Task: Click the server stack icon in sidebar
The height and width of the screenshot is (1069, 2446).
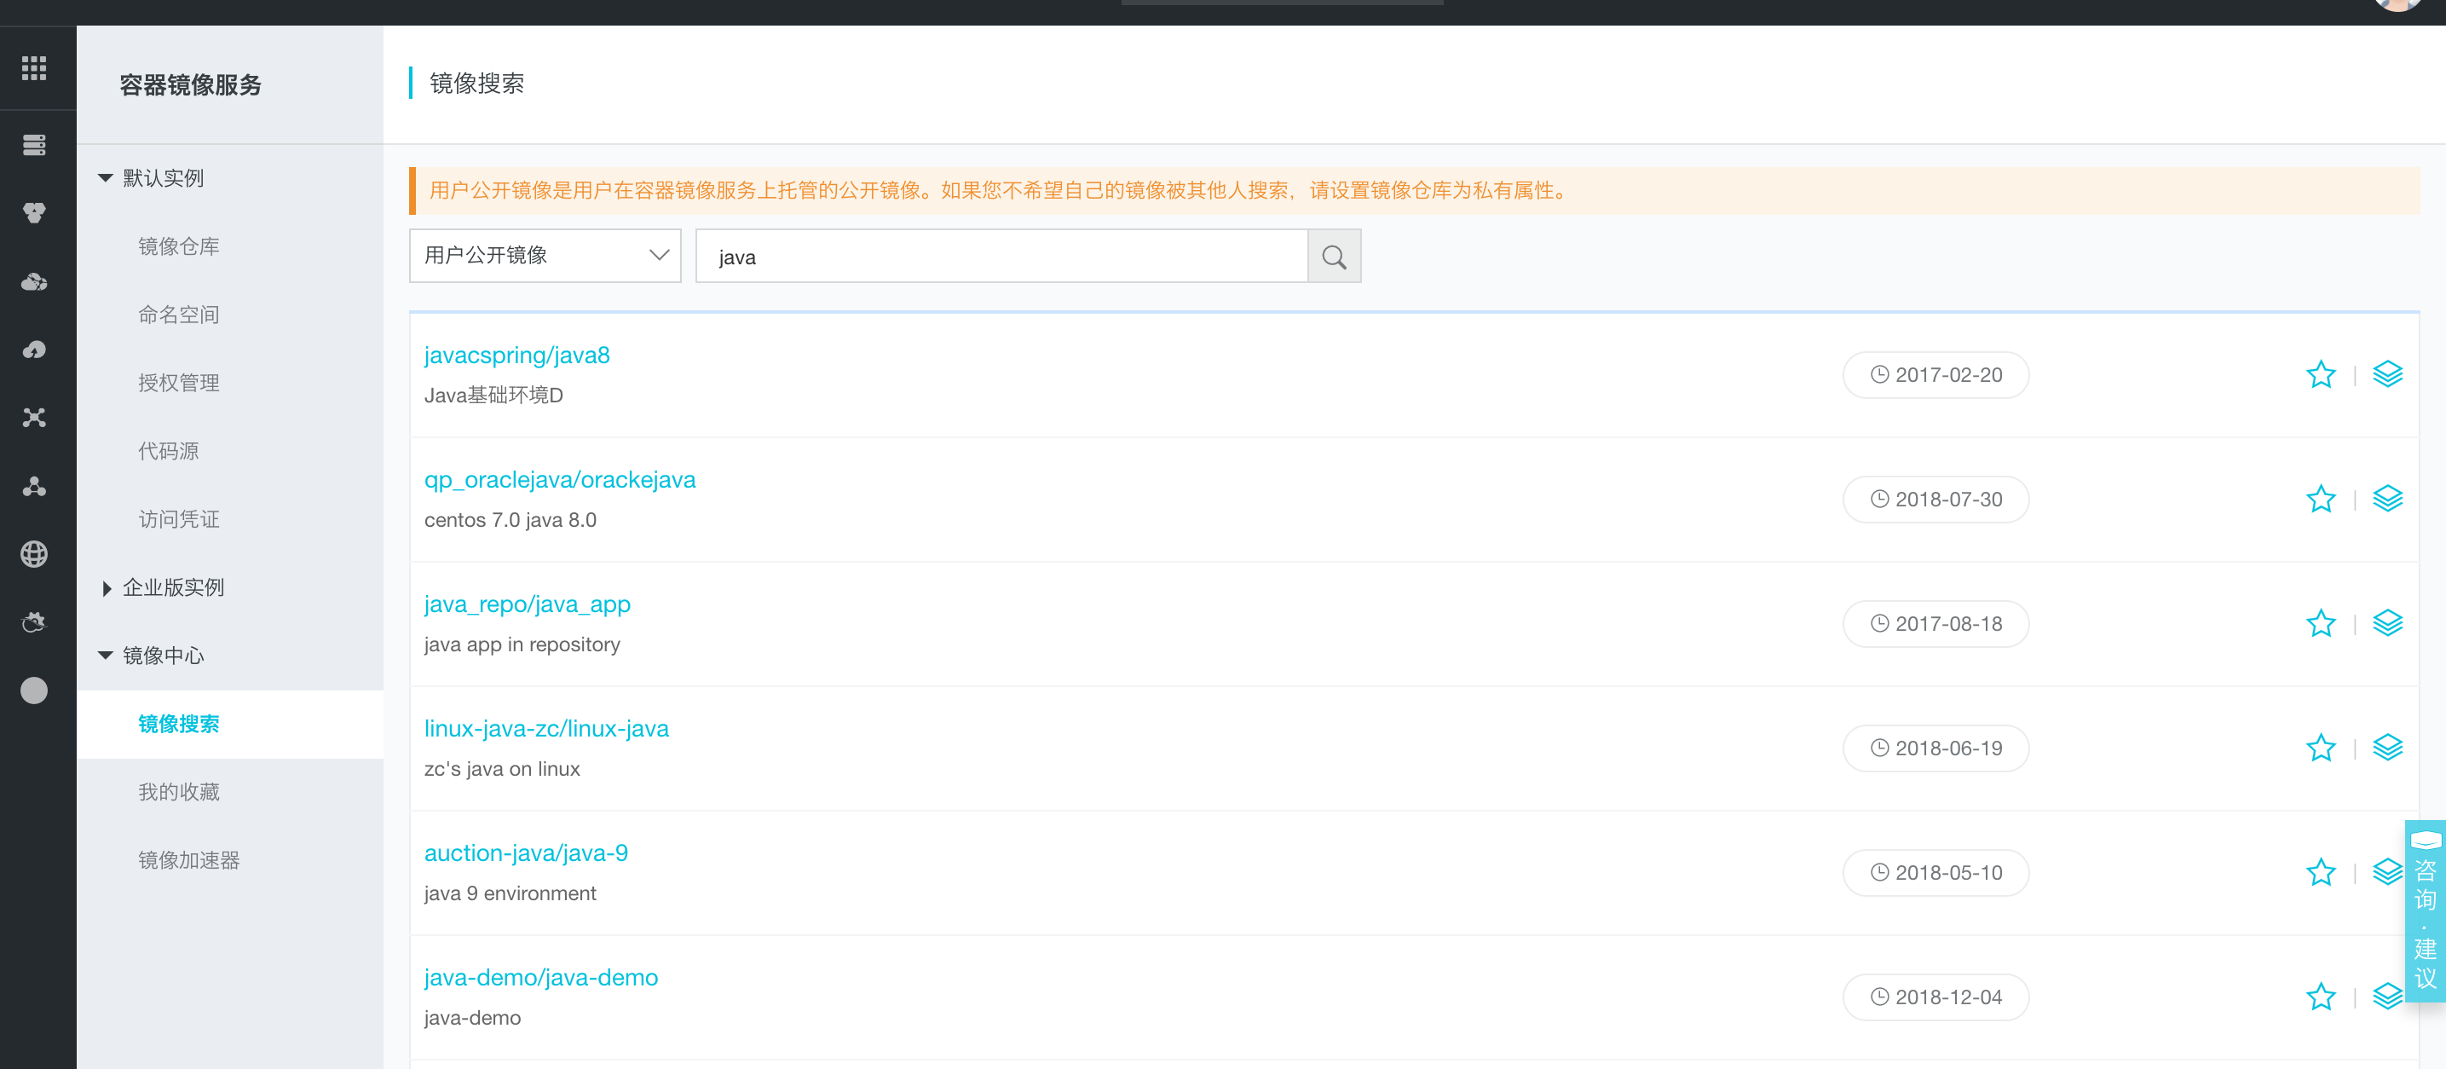Action: click(x=34, y=145)
